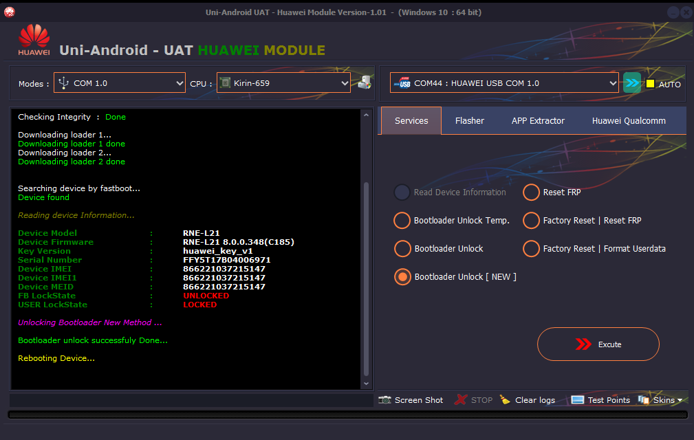Click 'Reading device Information...' log line
Screen dimensions: 694x440
[x=76, y=215]
